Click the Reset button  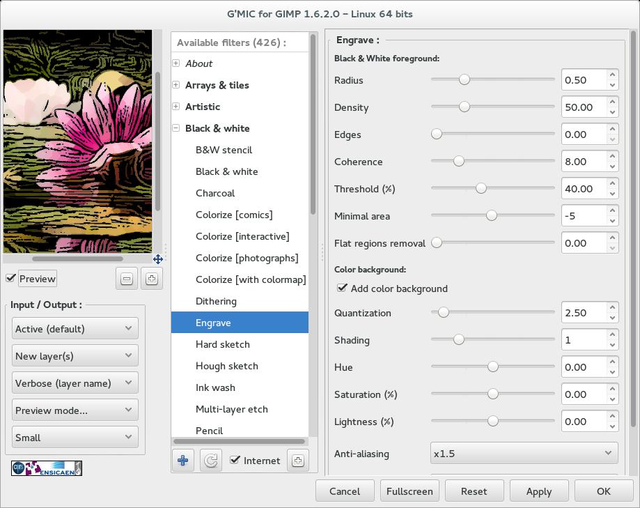pos(474,491)
